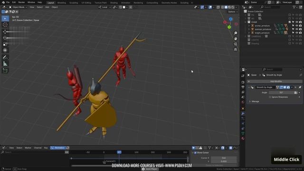304x171 pixels.
Task: Expand axeman_armature in outliner
Action: tap(249, 29)
